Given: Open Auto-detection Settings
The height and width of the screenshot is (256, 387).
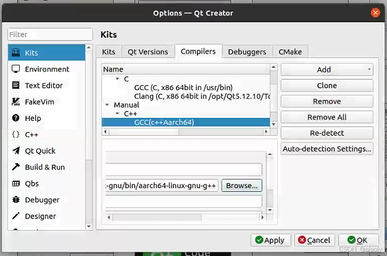Looking at the screenshot, I should [x=327, y=149].
